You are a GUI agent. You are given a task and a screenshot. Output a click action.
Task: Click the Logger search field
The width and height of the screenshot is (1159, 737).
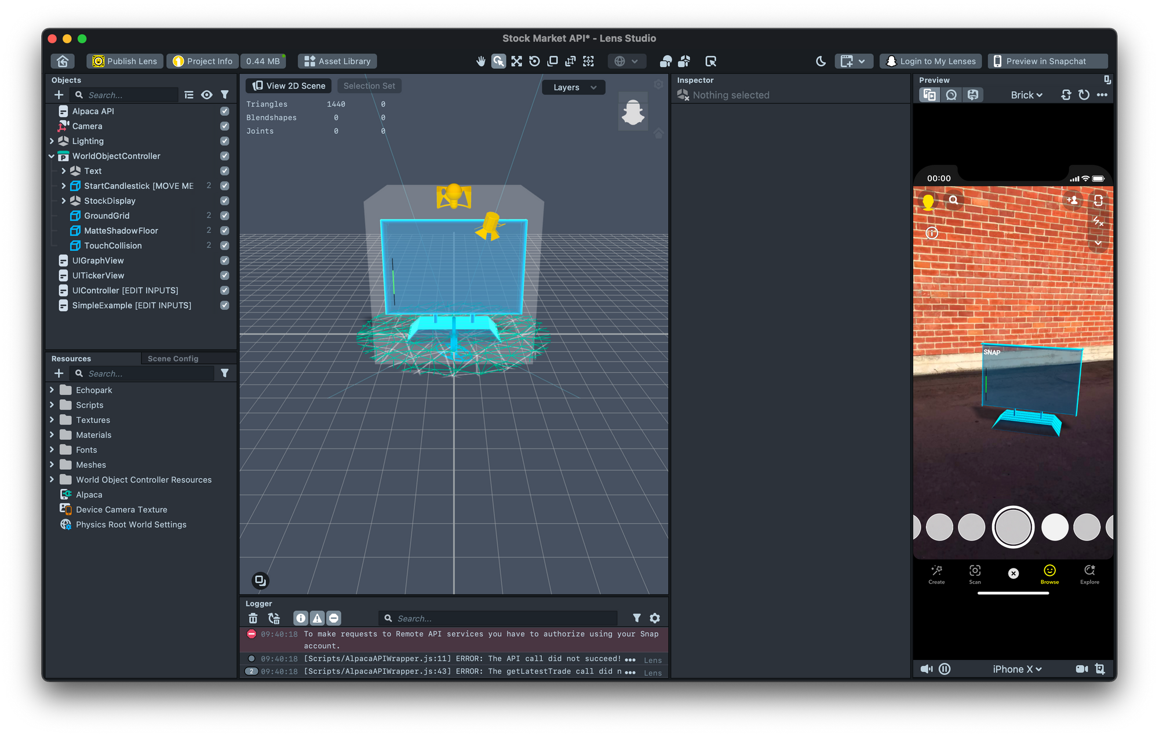click(498, 618)
